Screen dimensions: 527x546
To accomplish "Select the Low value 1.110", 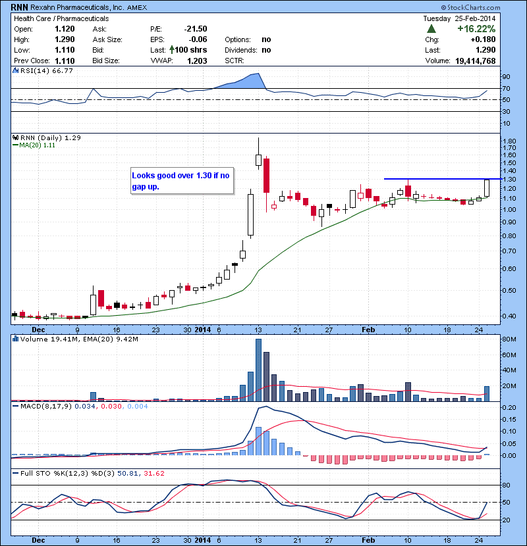I will coord(65,50).
